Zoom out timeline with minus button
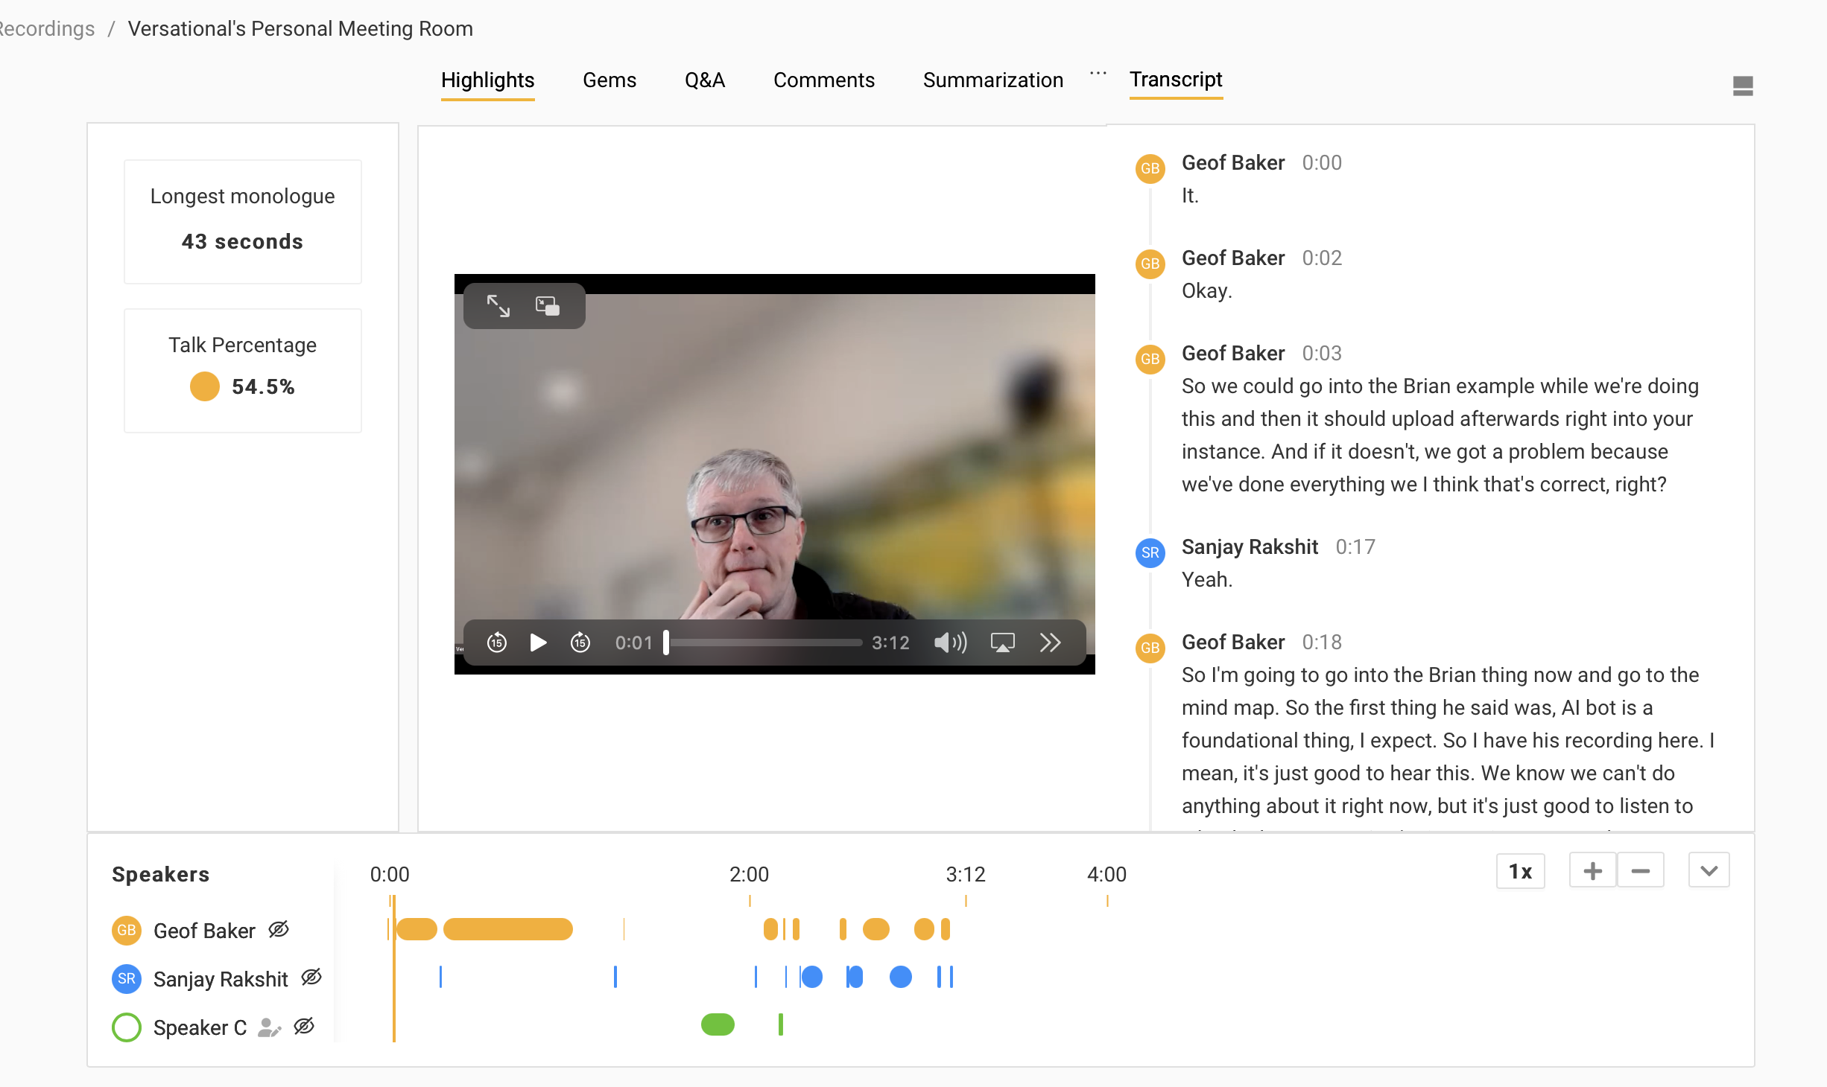1827x1087 pixels. pyautogui.click(x=1640, y=871)
